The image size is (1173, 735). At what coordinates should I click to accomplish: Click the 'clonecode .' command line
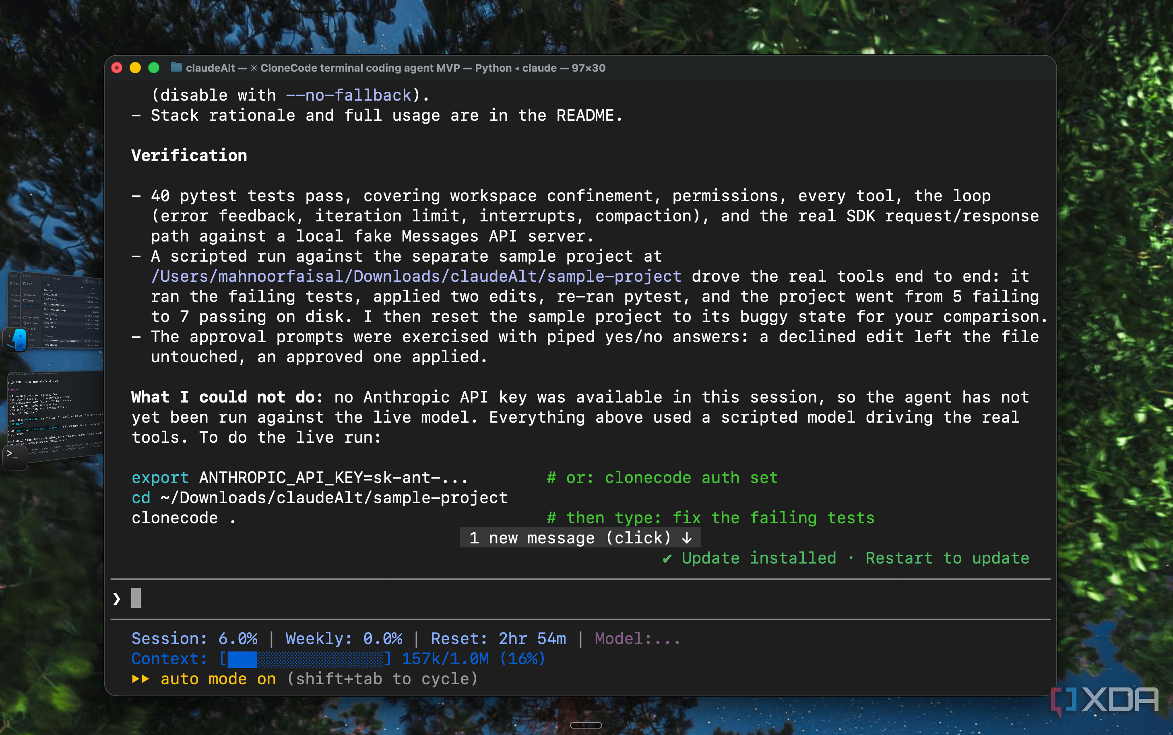point(184,518)
